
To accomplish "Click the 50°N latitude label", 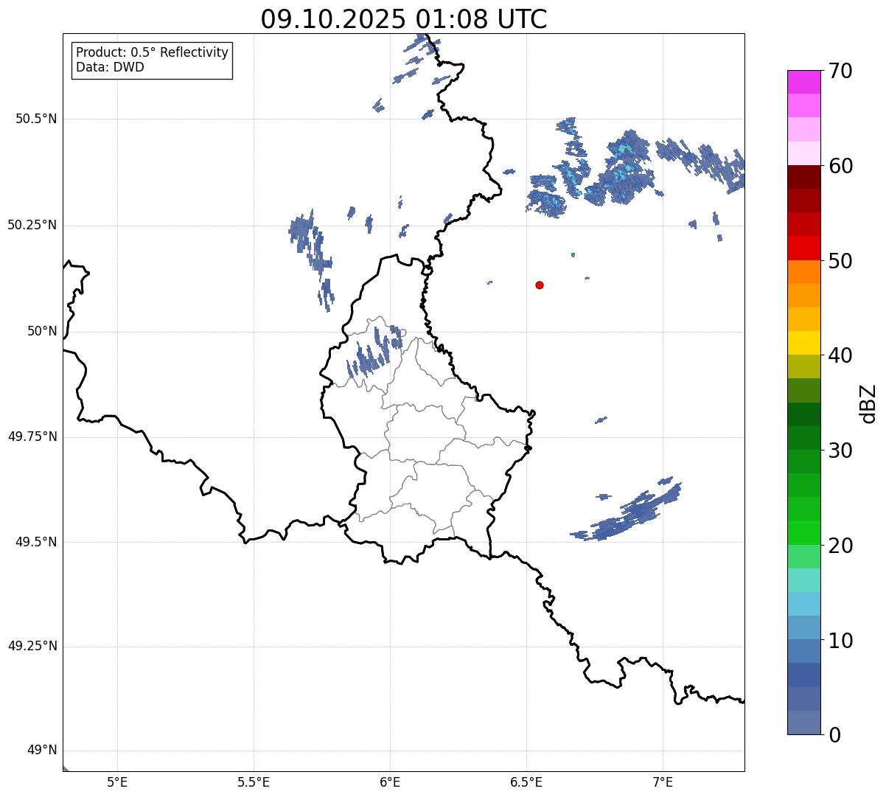I will (x=42, y=331).
